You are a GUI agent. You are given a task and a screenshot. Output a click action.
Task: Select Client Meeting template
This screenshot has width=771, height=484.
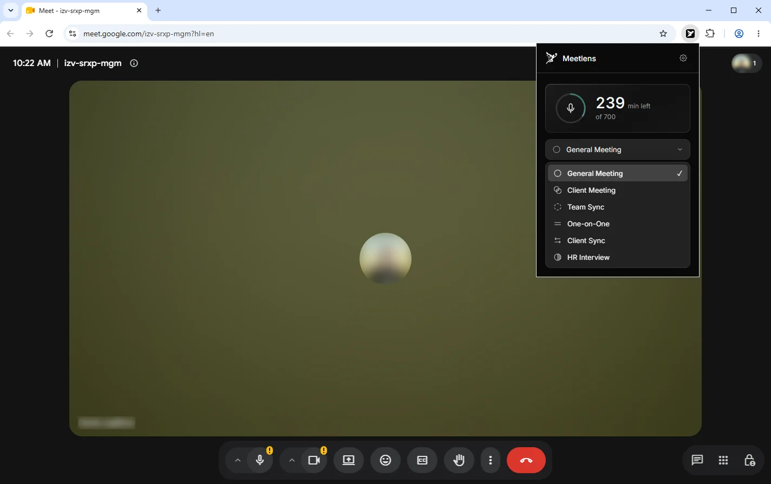point(618,190)
